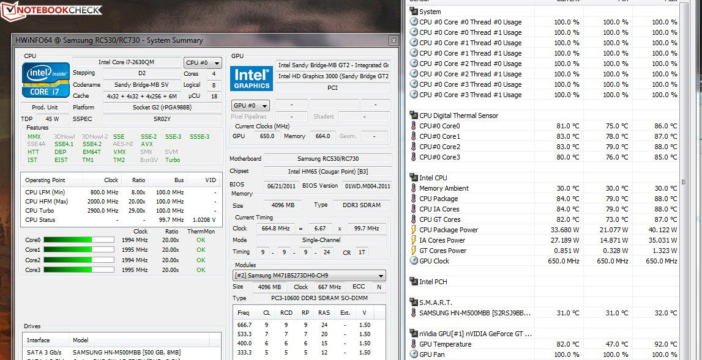Click the 666.7 frequency timing row

[309, 325]
